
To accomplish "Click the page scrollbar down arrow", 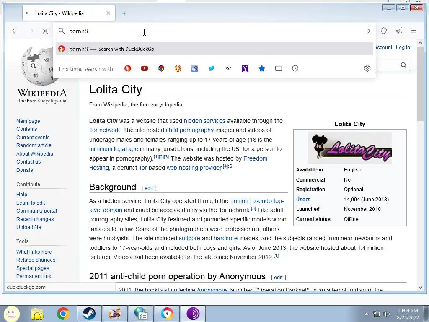I will pyautogui.click(x=421, y=288).
